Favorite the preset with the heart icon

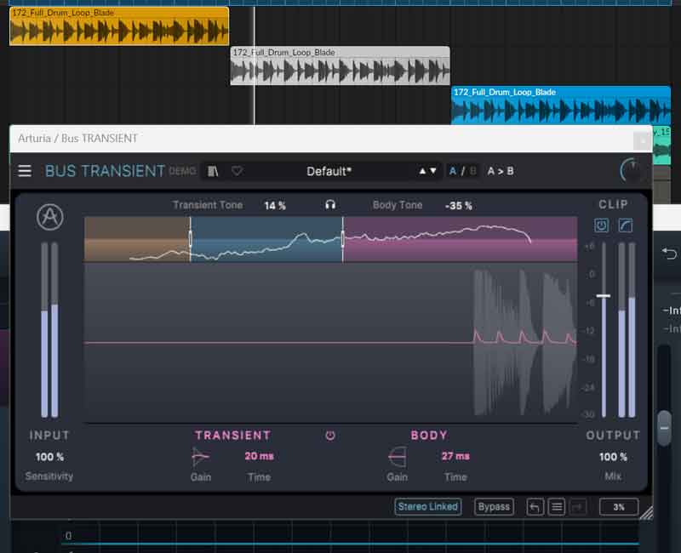click(237, 171)
